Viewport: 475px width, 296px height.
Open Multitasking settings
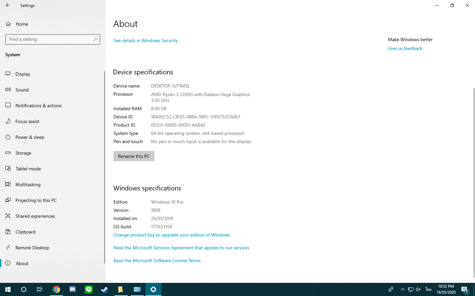pyautogui.click(x=53, y=185)
